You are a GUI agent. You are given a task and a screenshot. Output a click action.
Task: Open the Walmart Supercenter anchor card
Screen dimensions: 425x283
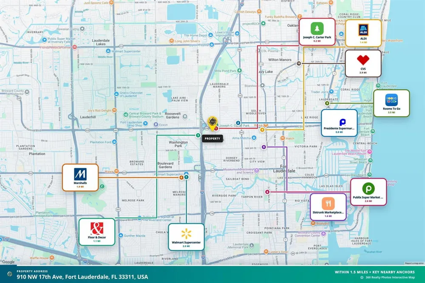tap(186, 237)
